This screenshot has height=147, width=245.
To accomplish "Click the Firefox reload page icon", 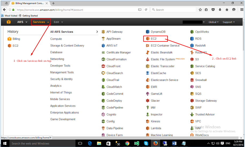I will (x=146, y=10).
